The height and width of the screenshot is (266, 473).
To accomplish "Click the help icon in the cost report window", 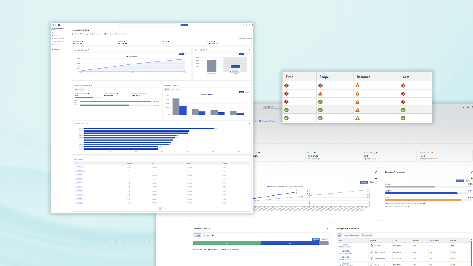I will coord(247,25).
